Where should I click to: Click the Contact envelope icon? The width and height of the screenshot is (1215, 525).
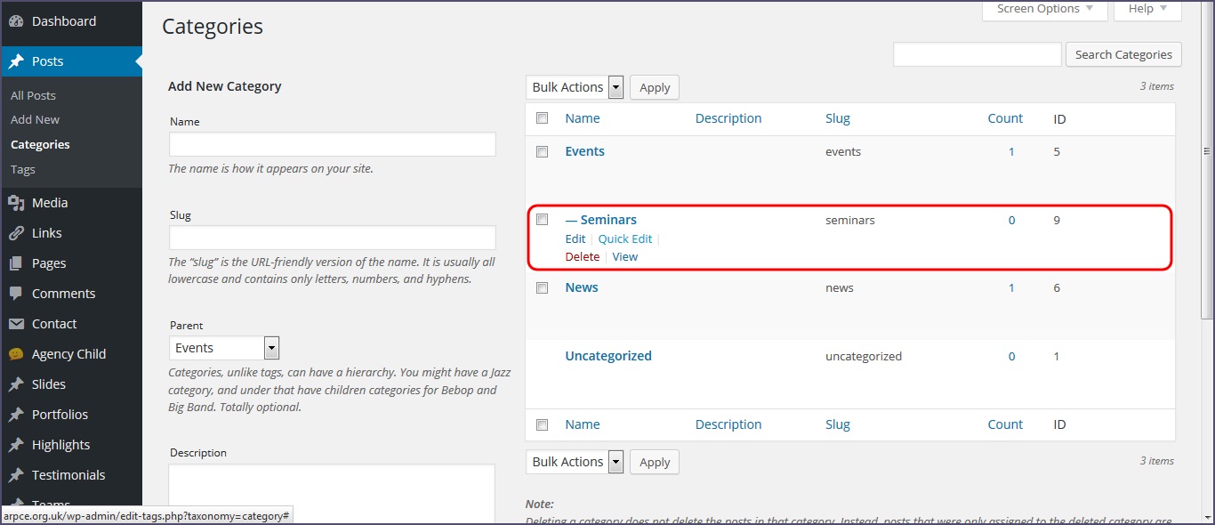16,324
